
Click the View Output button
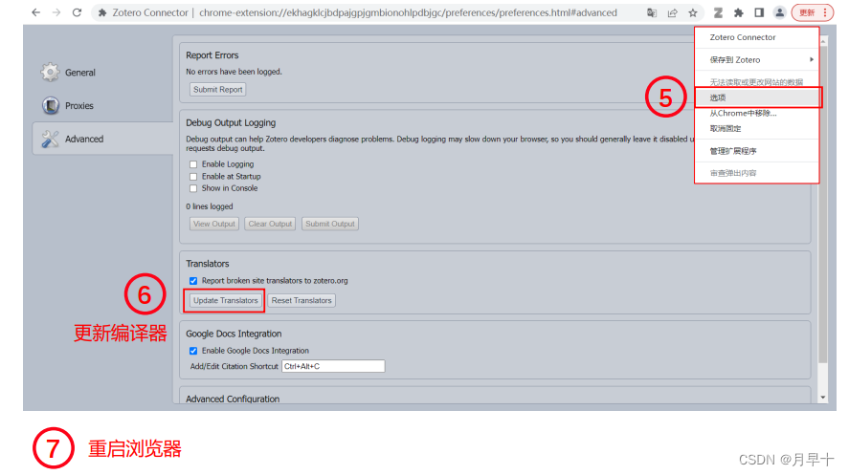tap(213, 224)
